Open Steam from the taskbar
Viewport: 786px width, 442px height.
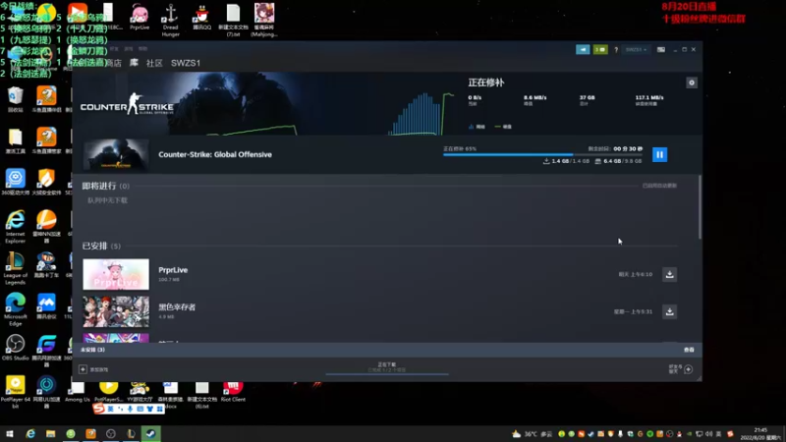coord(151,433)
